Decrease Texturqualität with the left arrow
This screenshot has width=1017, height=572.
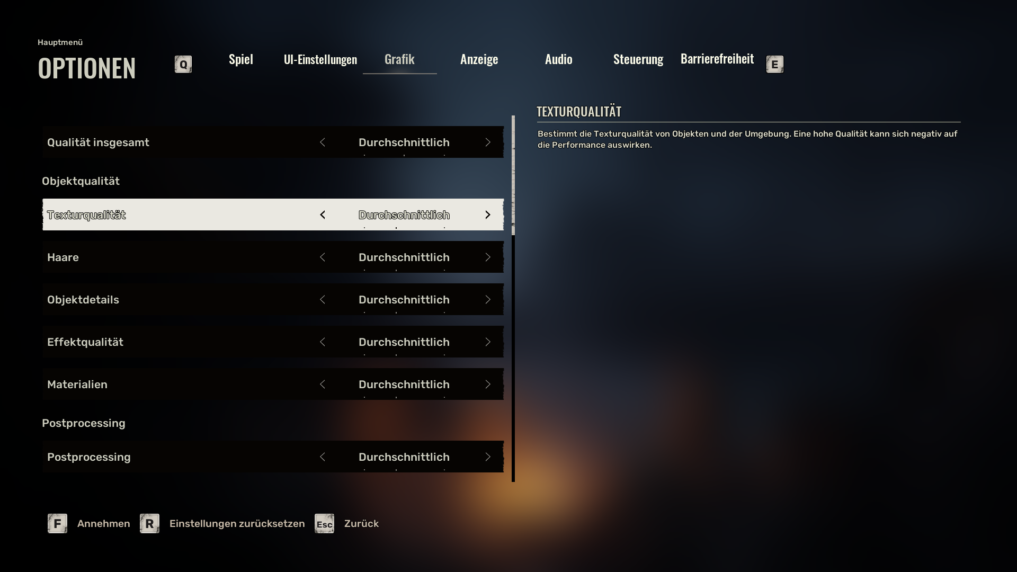click(323, 215)
